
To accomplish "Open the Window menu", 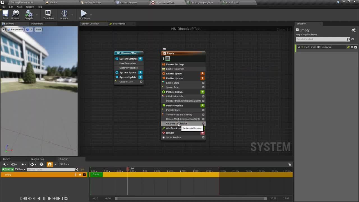I will 30,7.
